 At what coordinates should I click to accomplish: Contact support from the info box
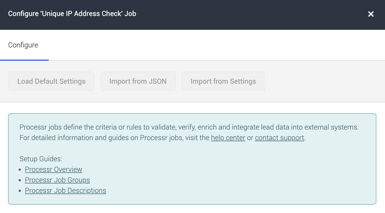pos(279,138)
